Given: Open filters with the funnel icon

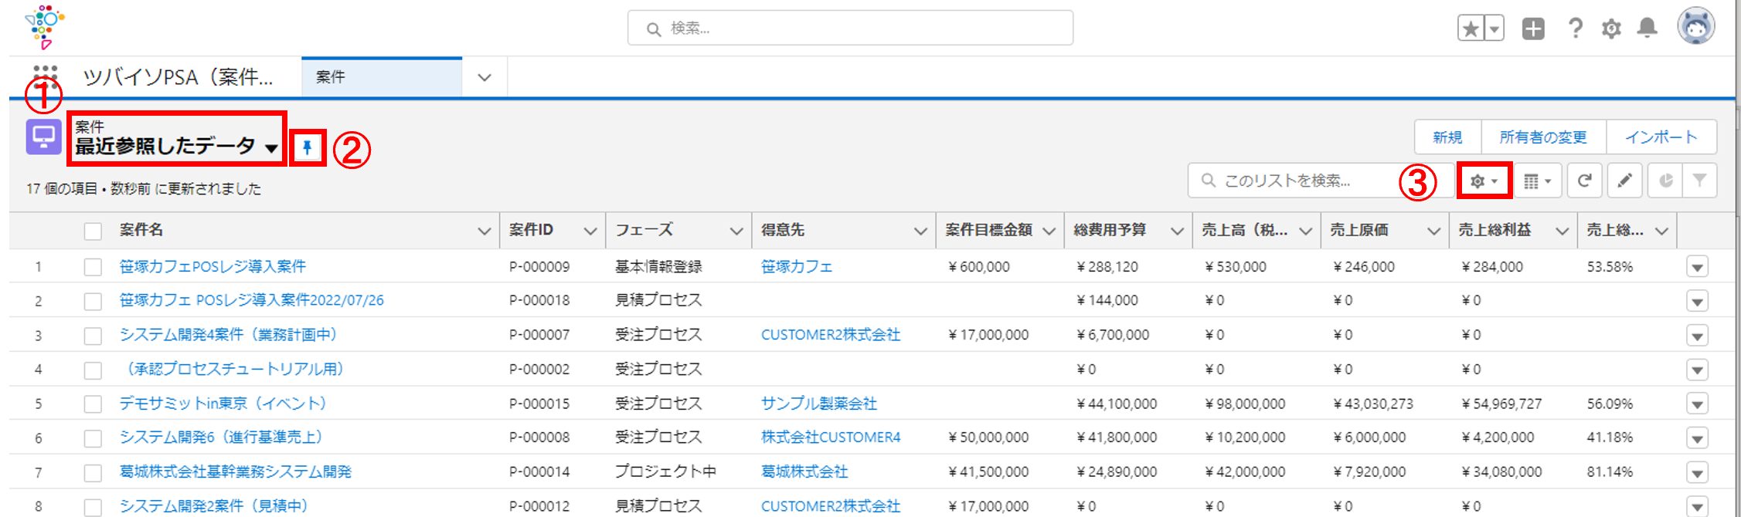Looking at the screenshot, I should (x=1699, y=181).
